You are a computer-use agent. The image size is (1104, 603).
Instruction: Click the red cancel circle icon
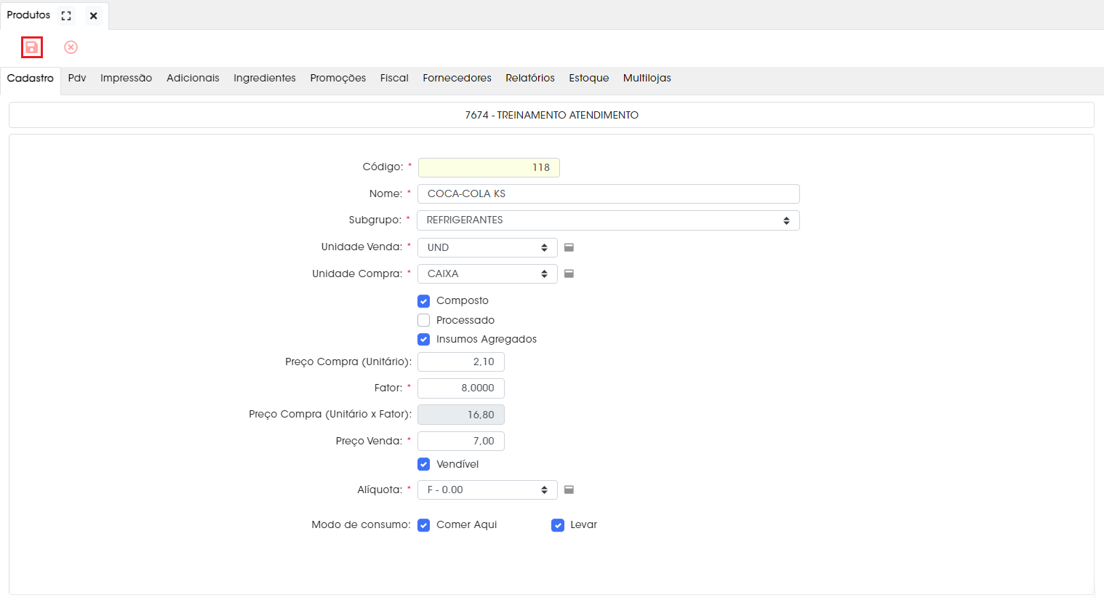[71, 47]
